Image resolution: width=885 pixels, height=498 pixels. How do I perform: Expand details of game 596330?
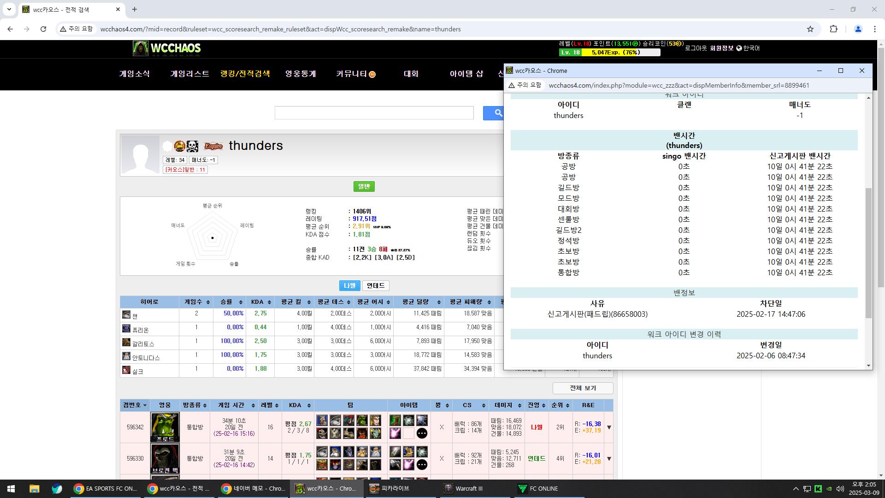coord(609,459)
